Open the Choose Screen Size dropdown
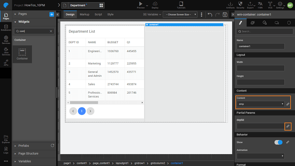 (x=180, y=14)
